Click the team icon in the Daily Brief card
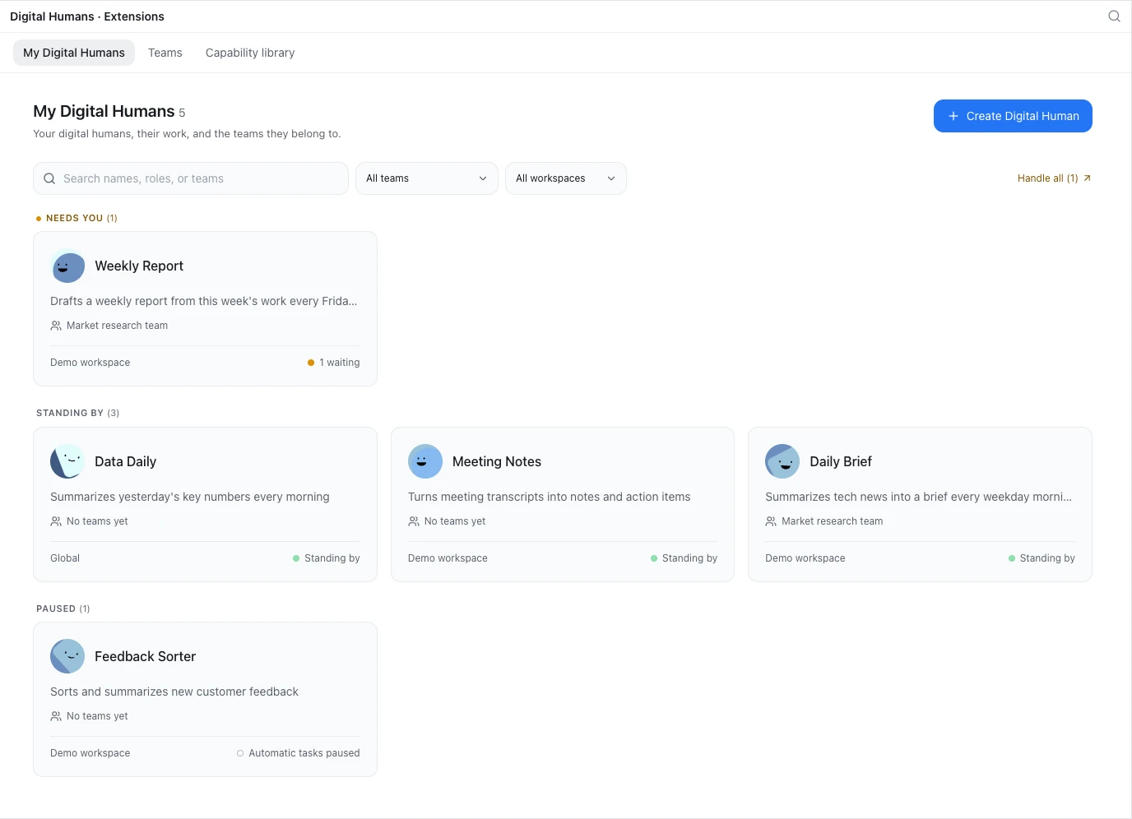The height and width of the screenshot is (819, 1132). pyautogui.click(x=771, y=521)
